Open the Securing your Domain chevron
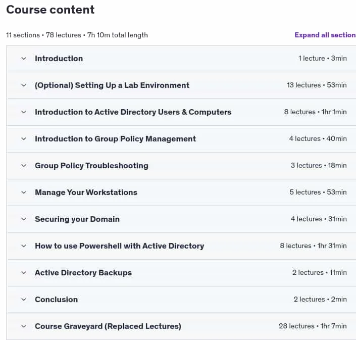Image resolution: width=356 pixels, height=340 pixels. coord(24,219)
